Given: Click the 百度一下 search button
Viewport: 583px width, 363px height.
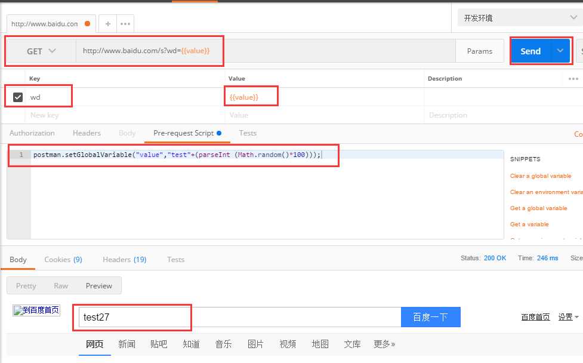Looking at the screenshot, I should click(431, 317).
